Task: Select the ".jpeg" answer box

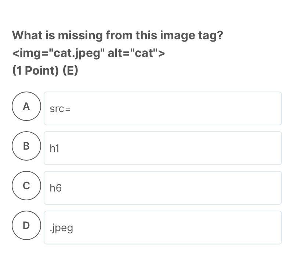Action: (x=163, y=228)
